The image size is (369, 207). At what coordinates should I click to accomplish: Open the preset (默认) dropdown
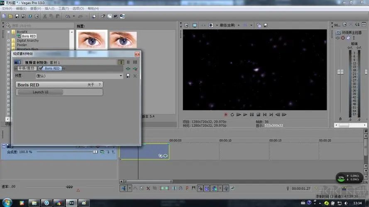121,76
